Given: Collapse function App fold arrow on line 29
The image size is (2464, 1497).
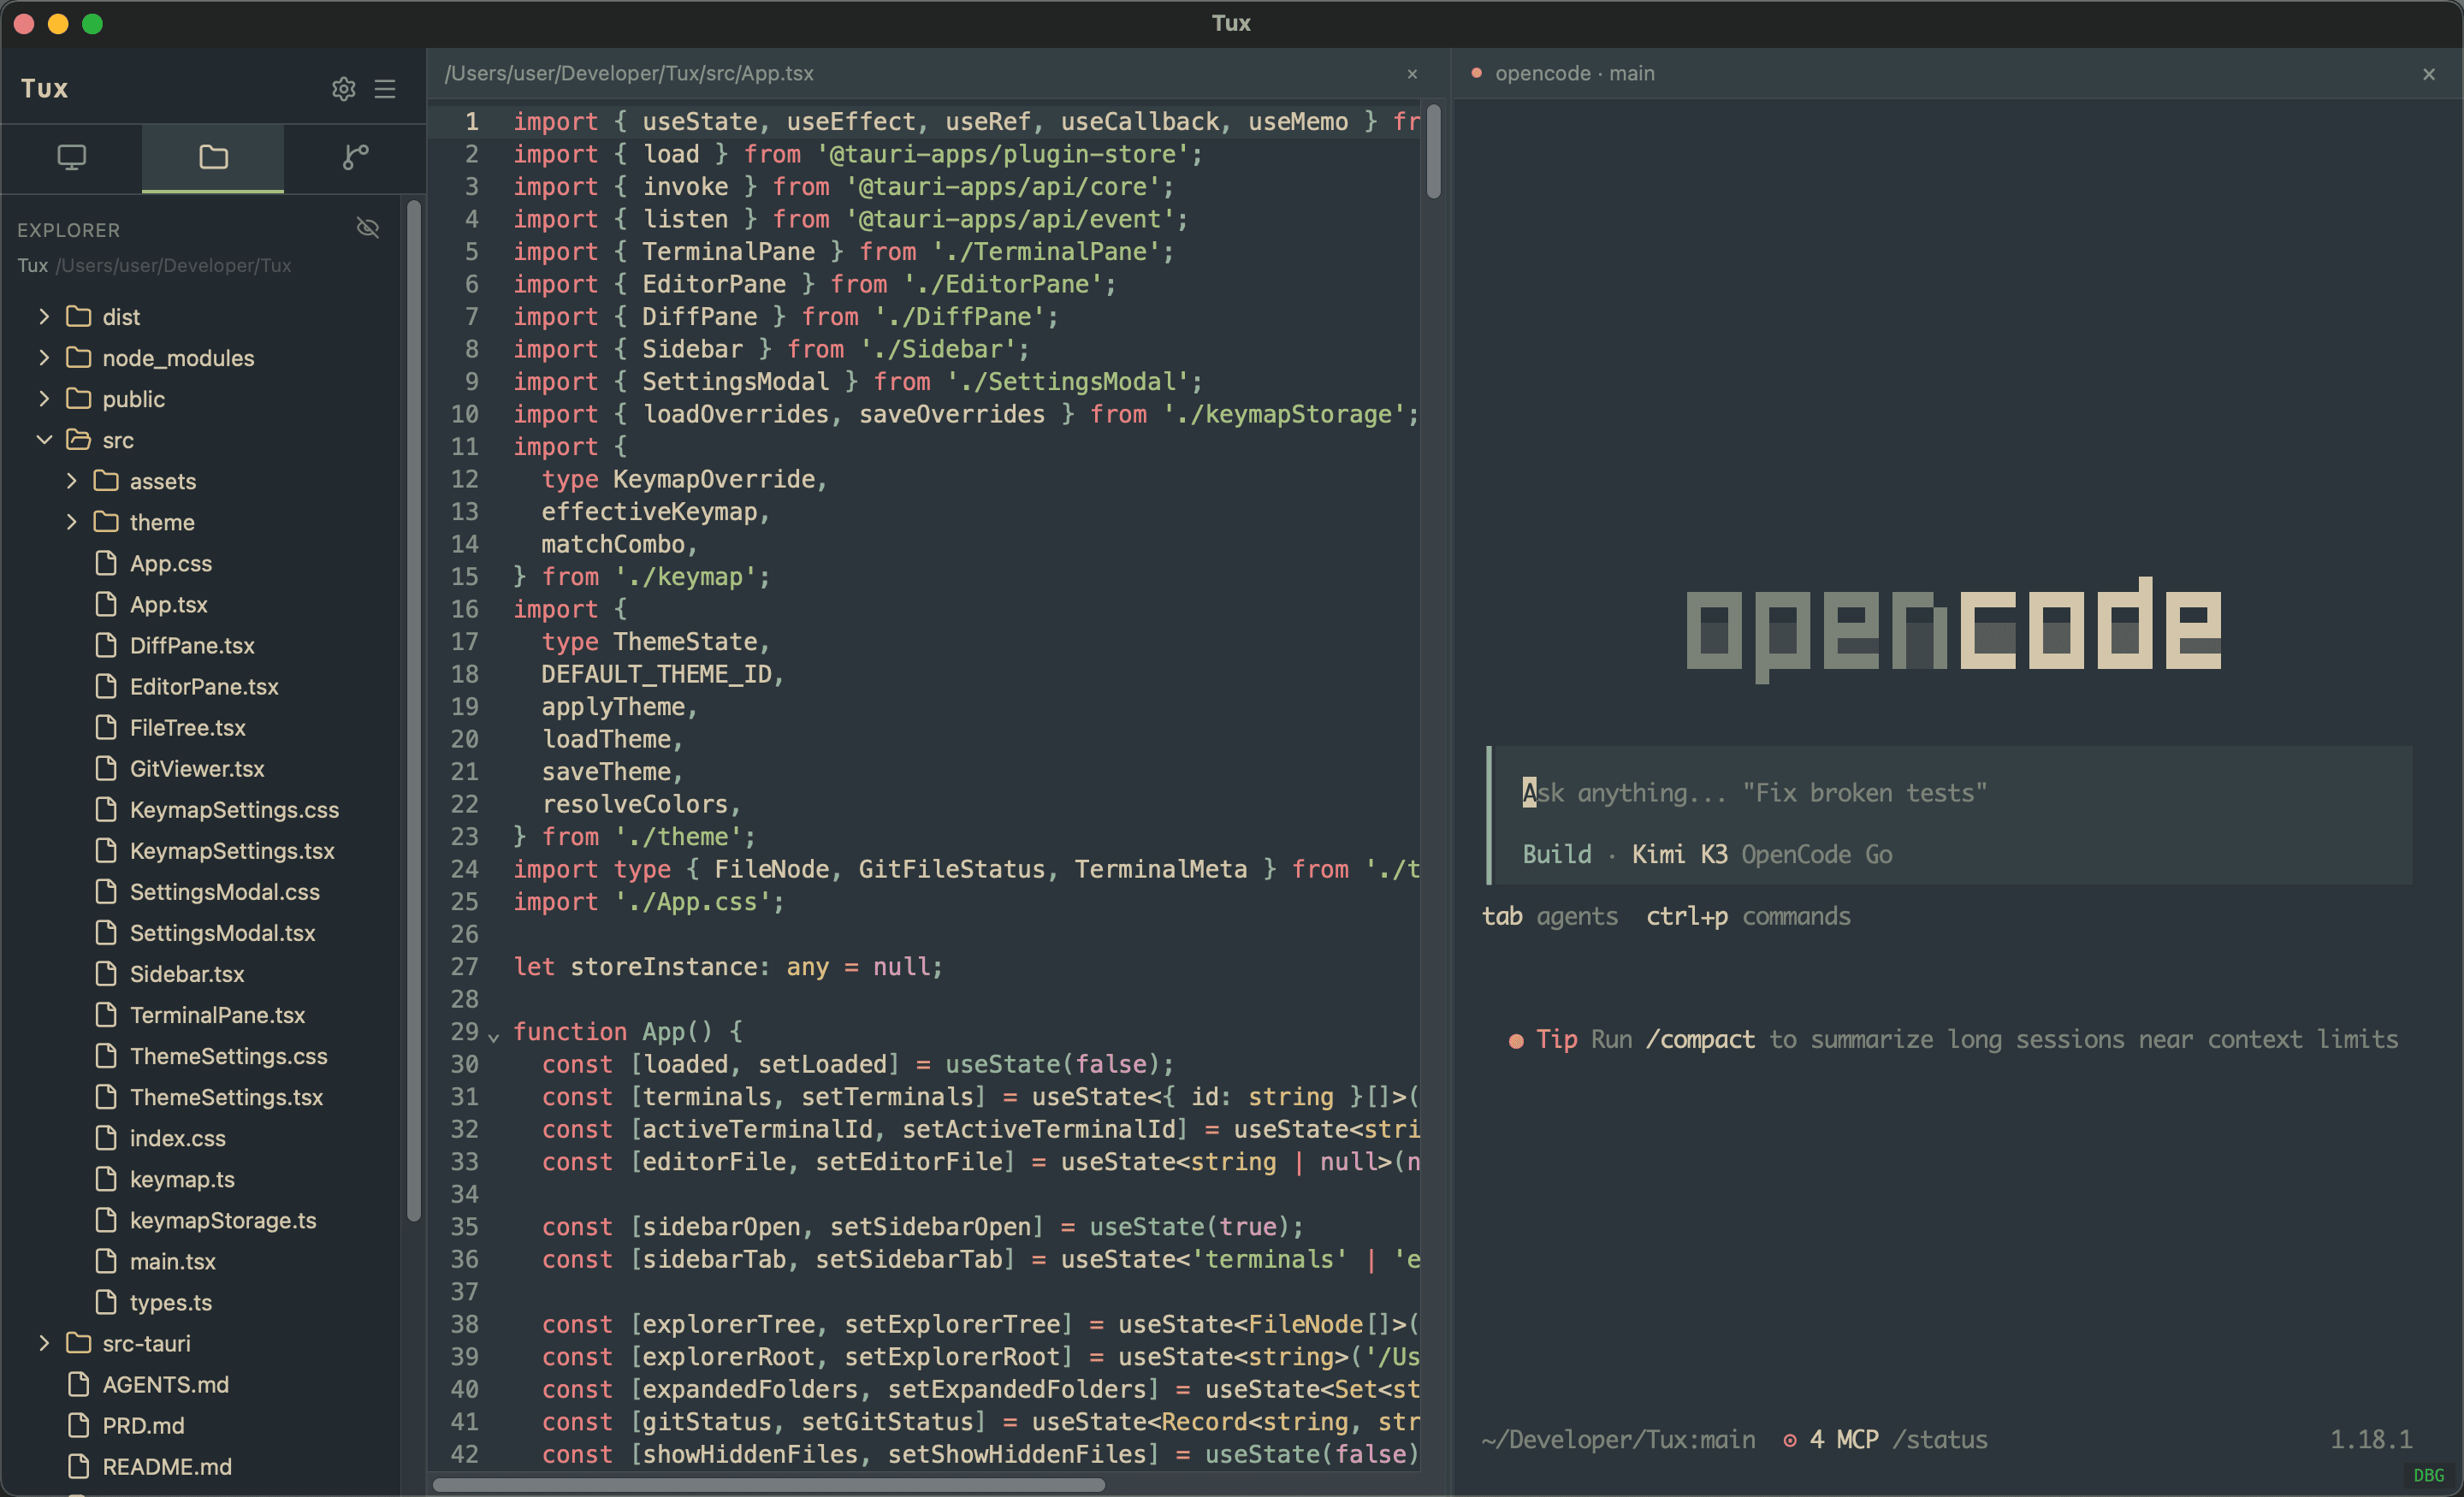Looking at the screenshot, I should 493,1037.
